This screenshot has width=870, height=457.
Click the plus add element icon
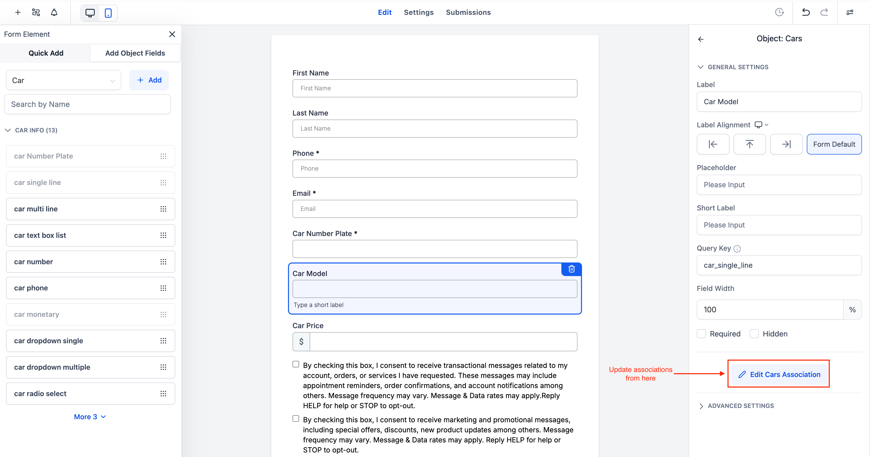tap(18, 13)
